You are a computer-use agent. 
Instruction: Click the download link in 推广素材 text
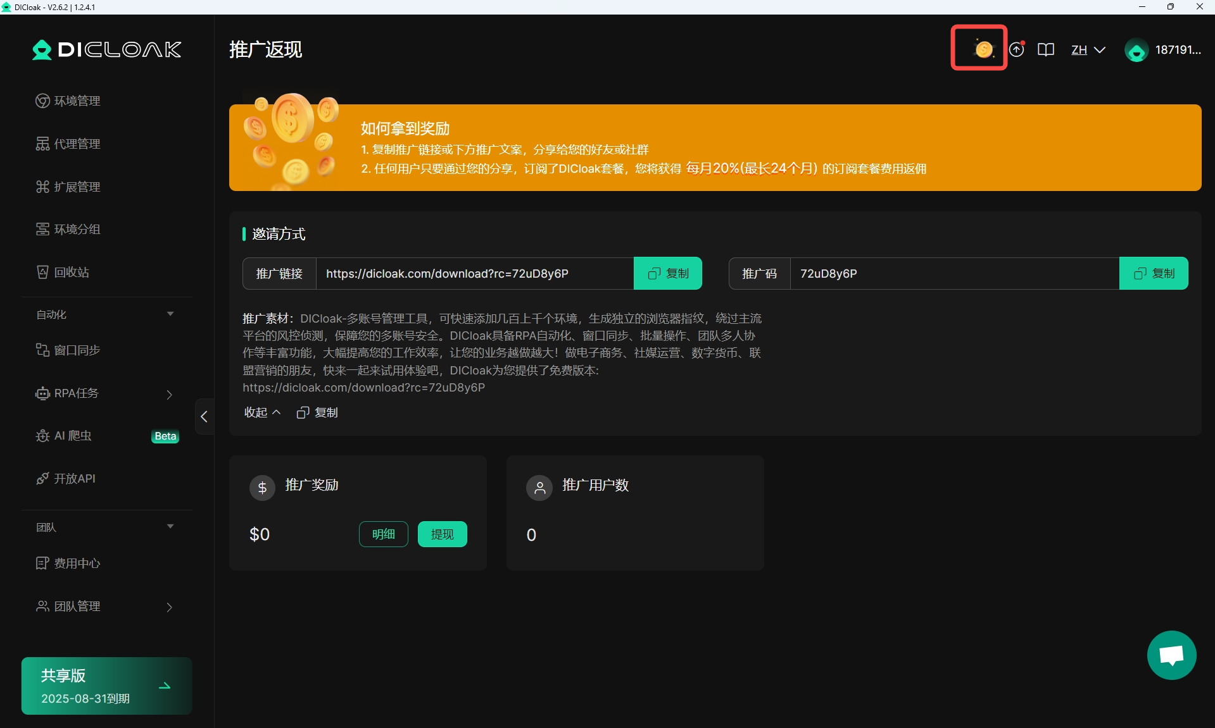[x=363, y=387]
